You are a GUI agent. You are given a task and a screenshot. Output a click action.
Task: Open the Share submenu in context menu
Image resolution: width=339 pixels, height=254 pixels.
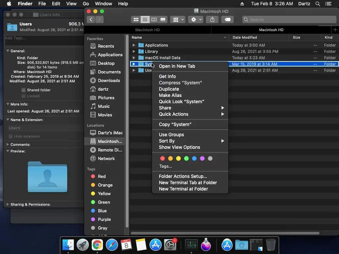tap(190, 108)
